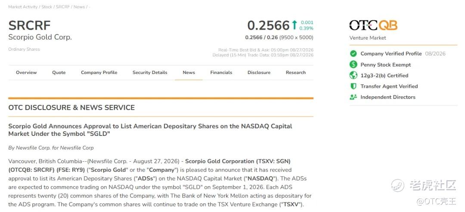The image size is (465, 212).
Task: Select the Security Details tab
Action: pos(150,73)
